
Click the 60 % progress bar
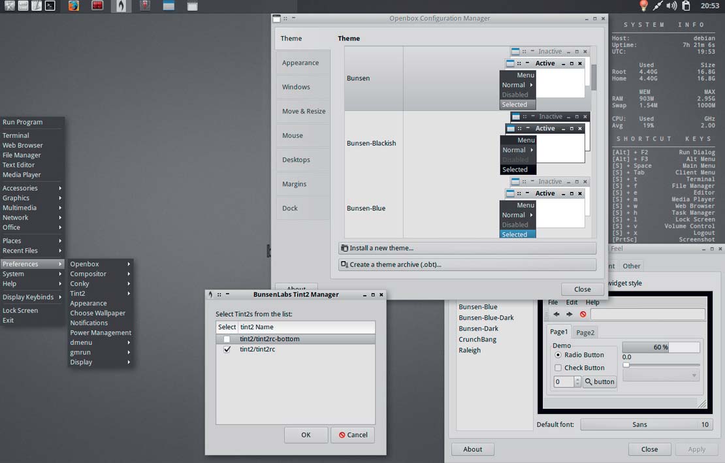tap(661, 347)
